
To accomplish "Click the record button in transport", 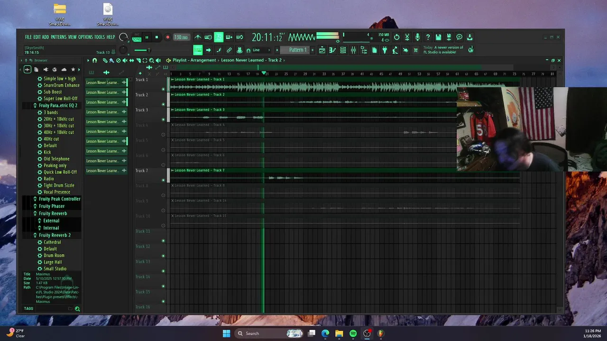I will pos(167,37).
